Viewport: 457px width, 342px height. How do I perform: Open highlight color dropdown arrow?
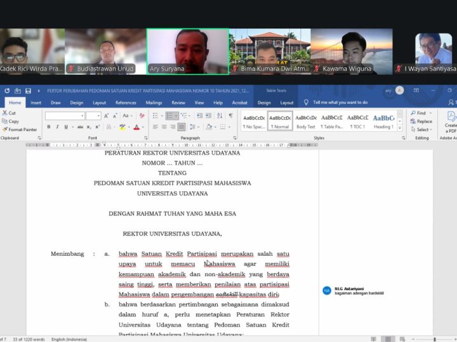(129, 127)
